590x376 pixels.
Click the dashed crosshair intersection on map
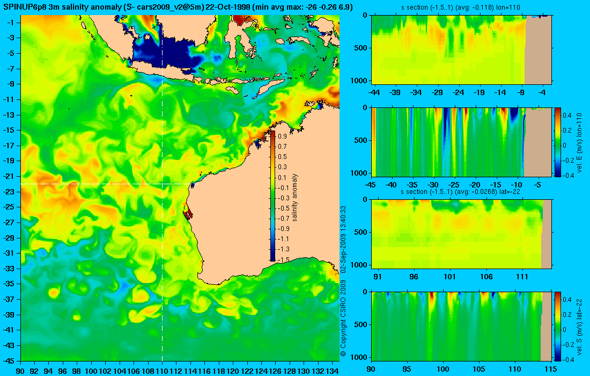point(162,184)
